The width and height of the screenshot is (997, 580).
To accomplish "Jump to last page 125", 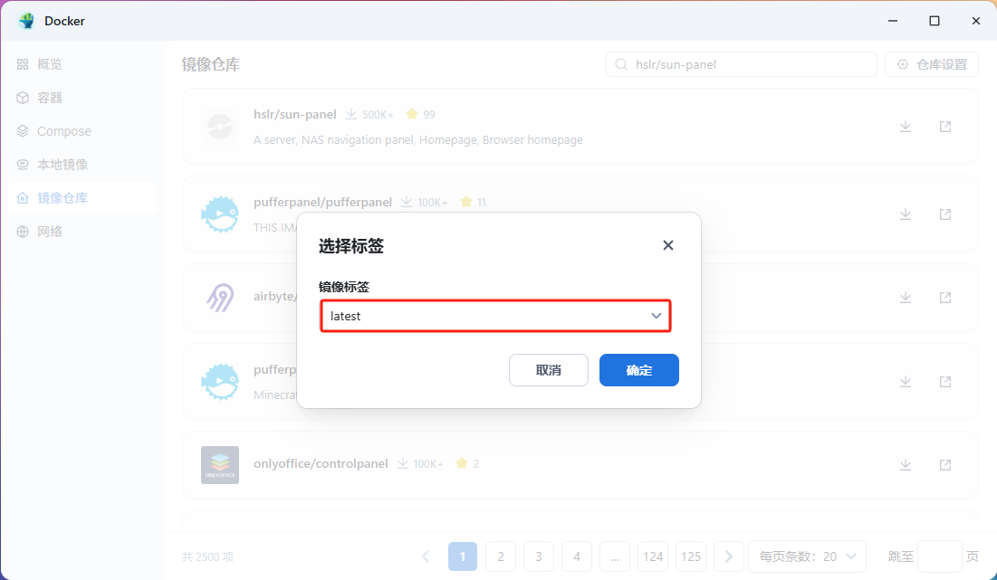I will point(691,556).
